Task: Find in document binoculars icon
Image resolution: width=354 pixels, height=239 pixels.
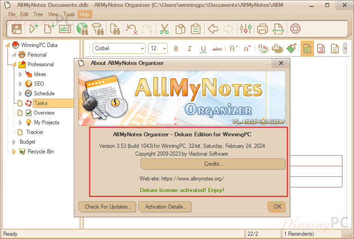Action: point(115,29)
